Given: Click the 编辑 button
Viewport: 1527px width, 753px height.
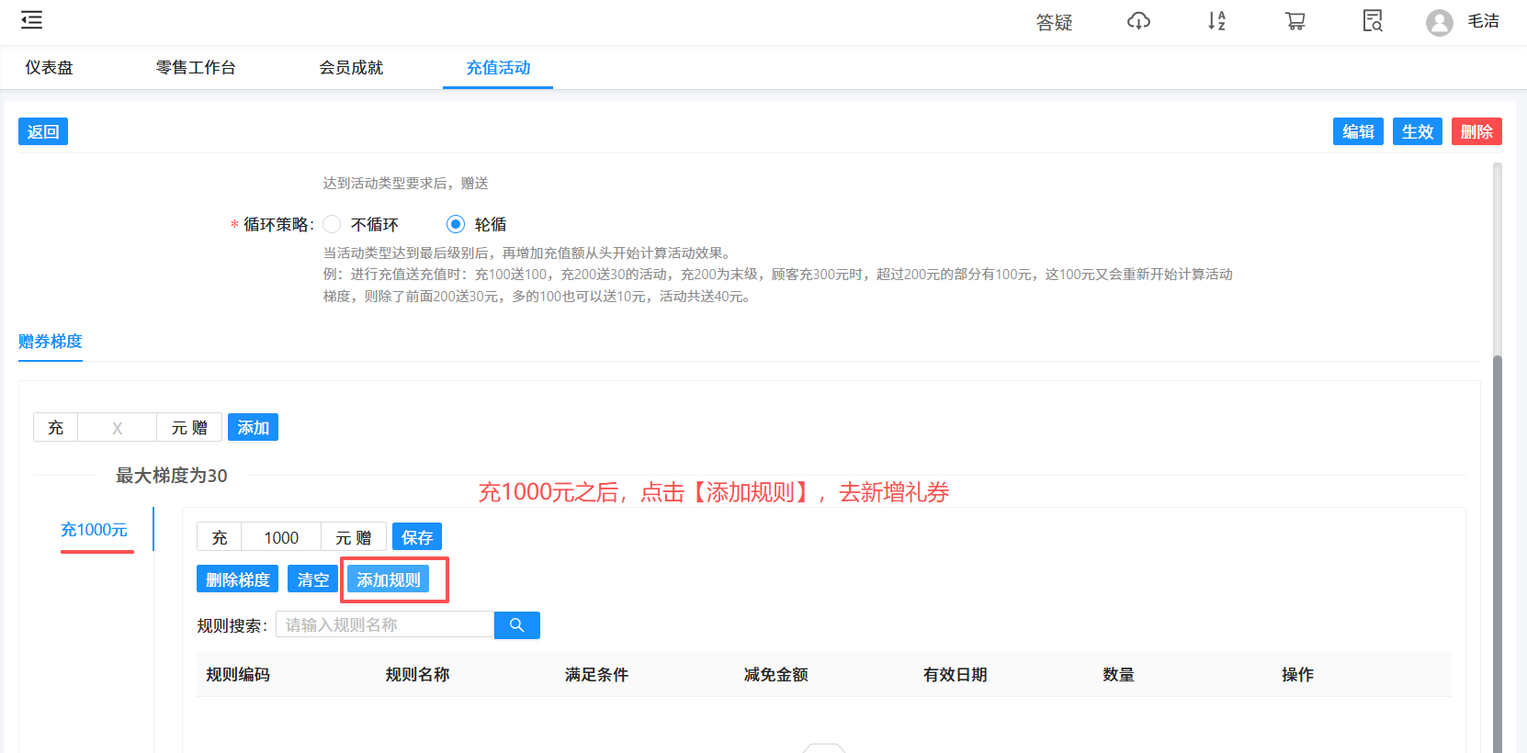Looking at the screenshot, I should click(x=1358, y=131).
